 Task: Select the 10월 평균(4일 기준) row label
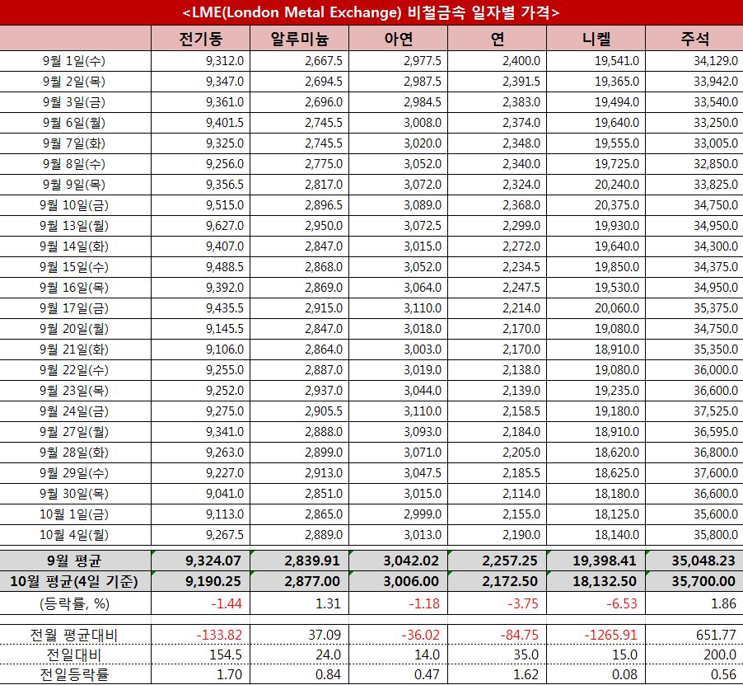[x=74, y=581]
